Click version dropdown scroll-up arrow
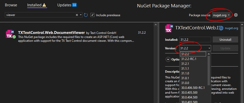 (x=209, y=54)
